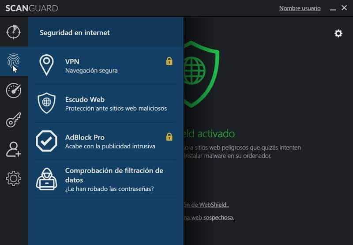Viewport: 353px width, 245px height.
Task: Select the VPN Navegación segura entry
Action: (x=106, y=65)
